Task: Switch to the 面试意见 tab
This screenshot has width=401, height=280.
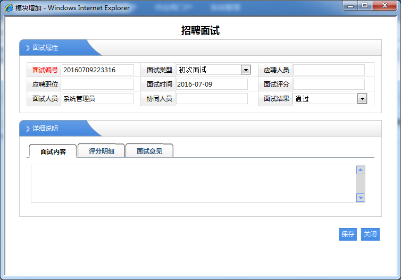Action: [x=149, y=151]
